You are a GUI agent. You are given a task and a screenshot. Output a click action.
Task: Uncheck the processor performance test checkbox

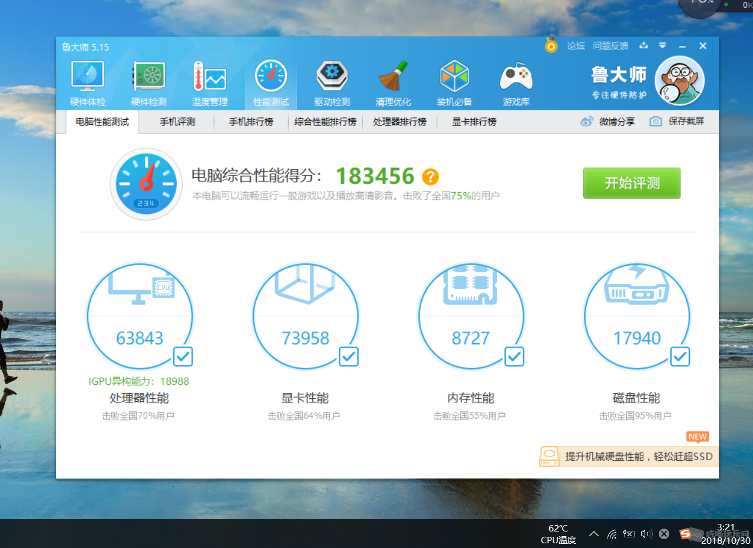point(183,356)
